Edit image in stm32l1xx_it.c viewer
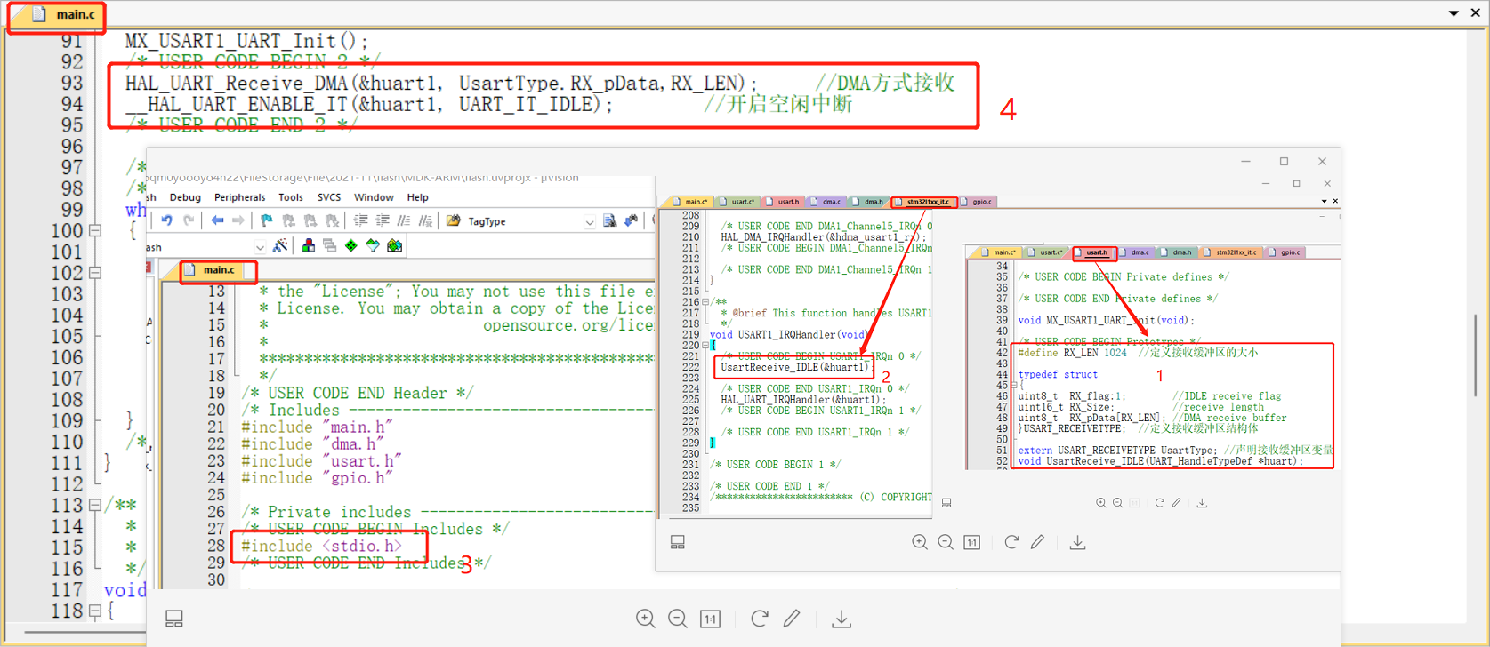Image resolution: width=1490 pixels, height=647 pixels. (1037, 542)
